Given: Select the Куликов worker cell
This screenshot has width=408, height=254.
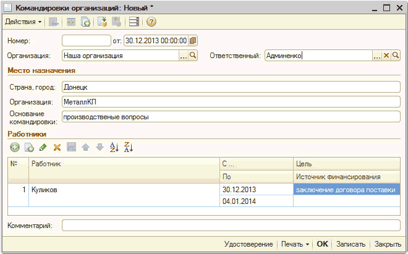Looking at the screenshot, I should (x=124, y=190).
